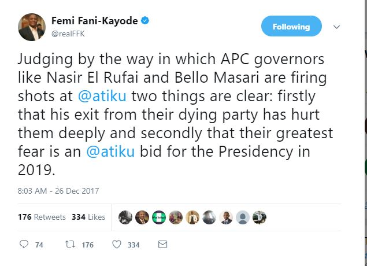Click the Femi Fani-Kayode display name
This screenshot has width=367, height=266.
(x=95, y=21)
